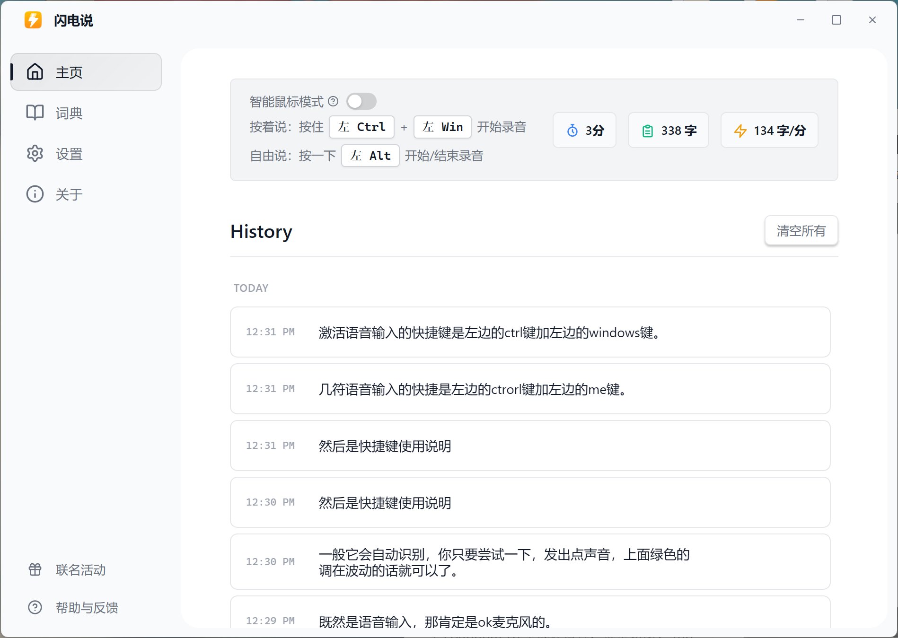Maximize the 闪电说 window

pyautogui.click(x=836, y=20)
